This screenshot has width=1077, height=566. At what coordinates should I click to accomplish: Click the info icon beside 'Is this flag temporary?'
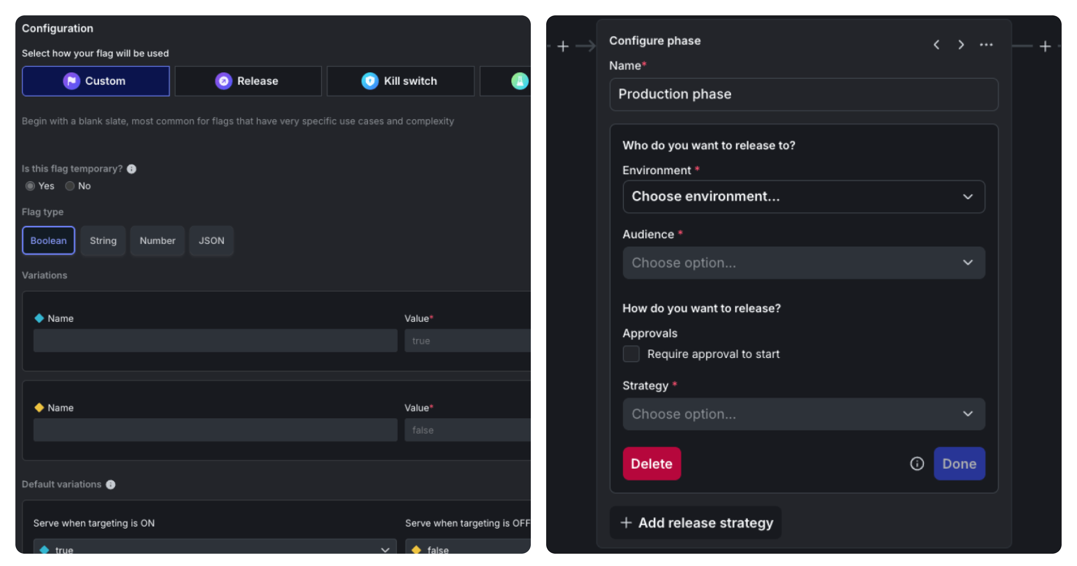(x=131, y=169)
